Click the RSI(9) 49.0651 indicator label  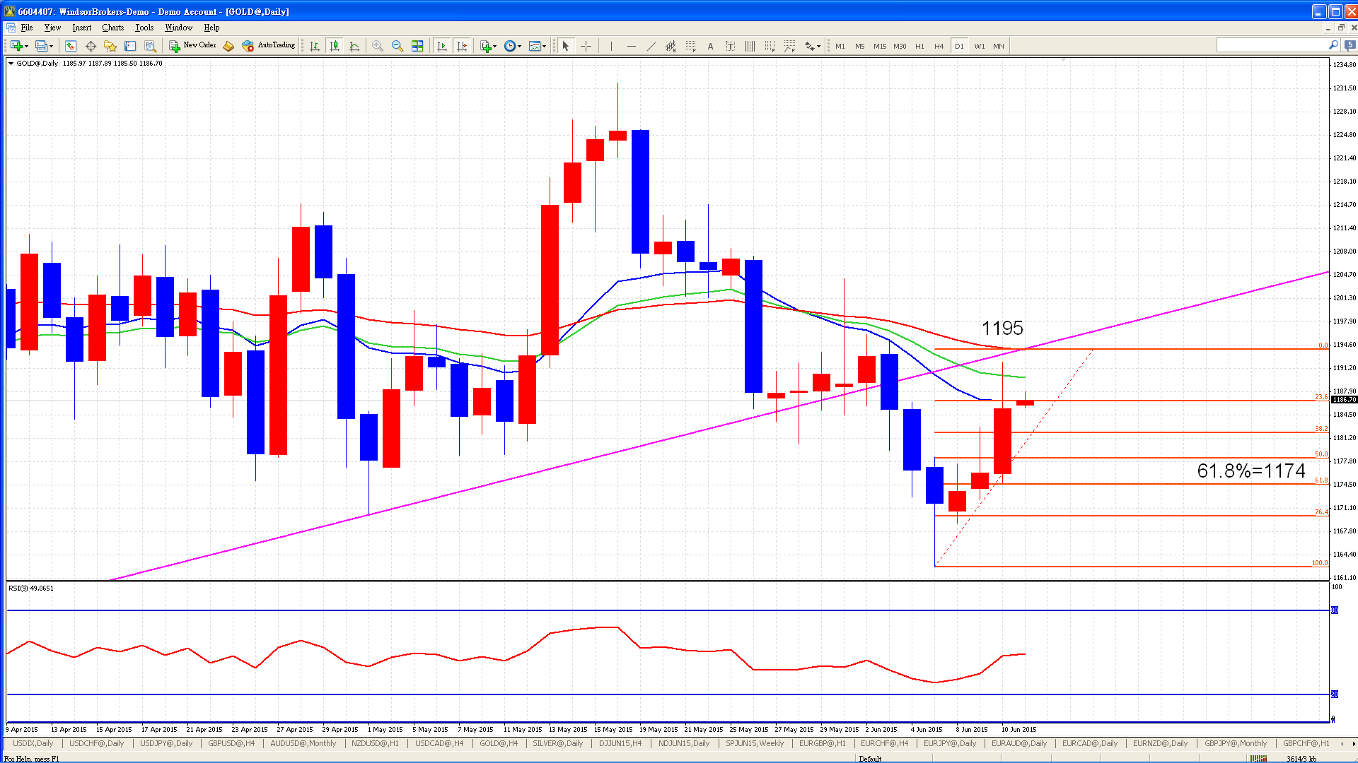pyautogui.click(x=31, y=588)
